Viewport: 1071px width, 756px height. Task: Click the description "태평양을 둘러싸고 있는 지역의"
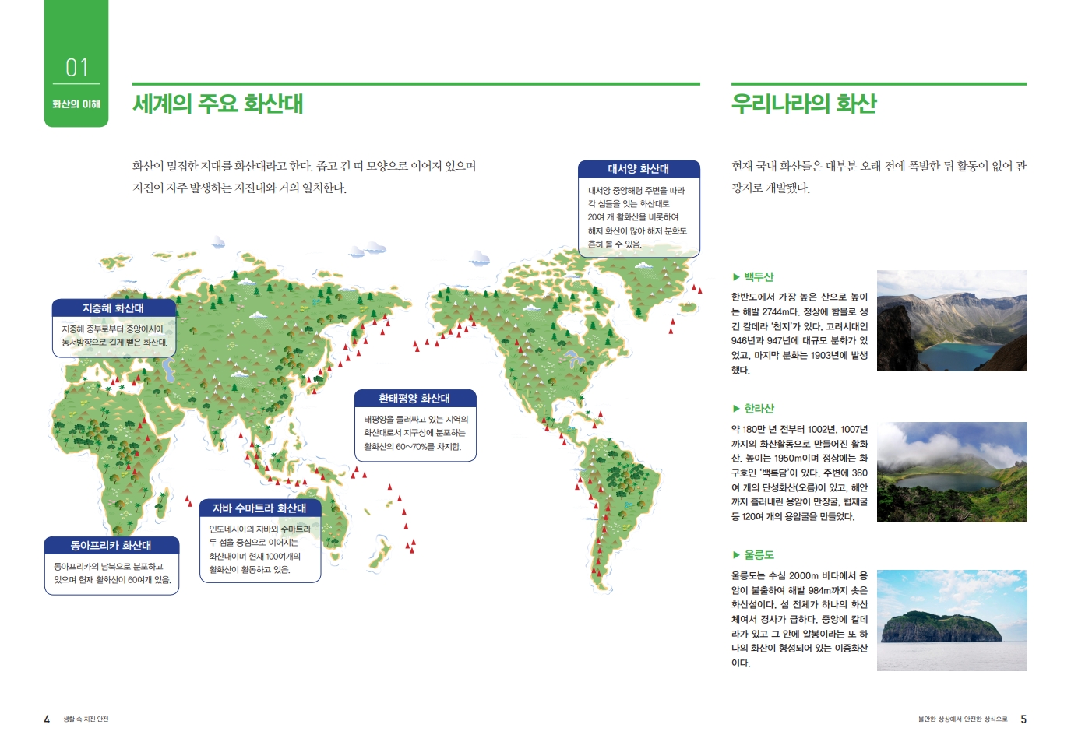pos(414,433)
